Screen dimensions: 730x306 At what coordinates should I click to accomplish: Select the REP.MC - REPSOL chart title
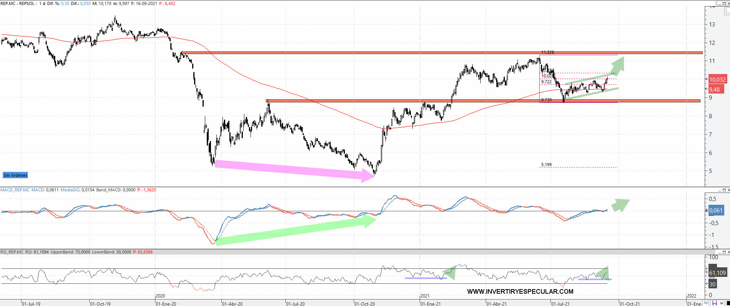(x=18, y=3)
